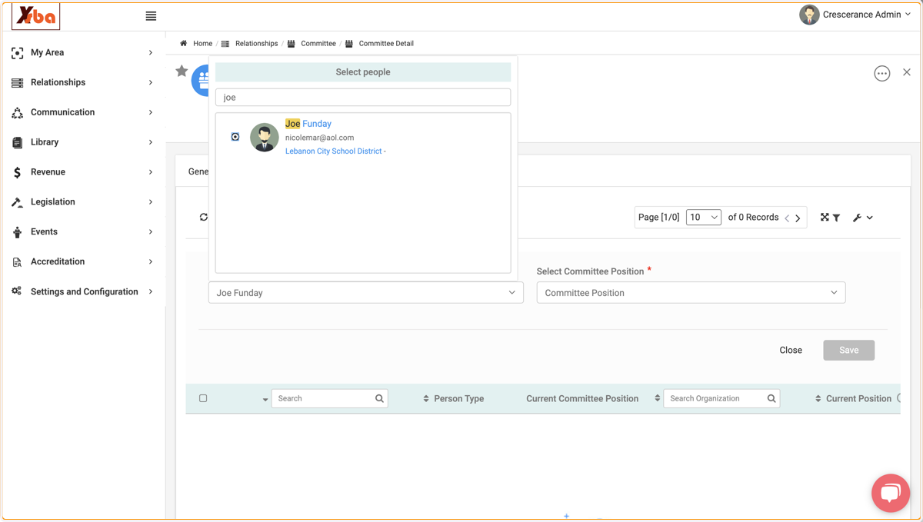Screen dimensions: 923x522
Task: Click the Committee breadcrumb
Action: click(318, 43)
